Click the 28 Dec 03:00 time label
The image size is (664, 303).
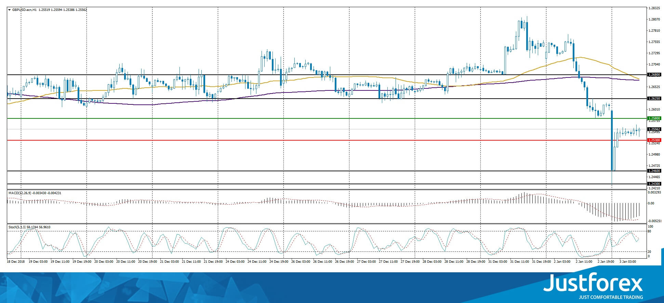(x=432, y=262)
